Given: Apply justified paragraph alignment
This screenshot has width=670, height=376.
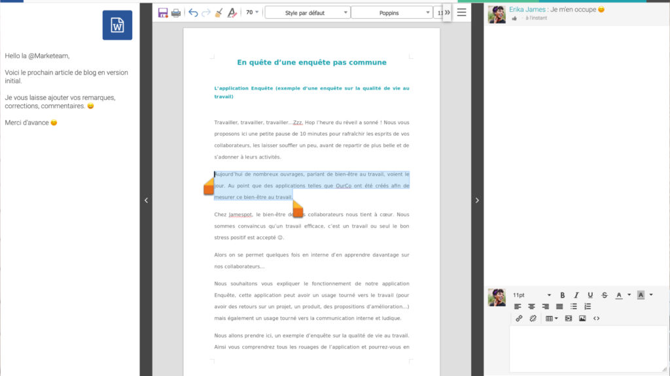Looking at the screenshot, I should [x=559, y=306].
